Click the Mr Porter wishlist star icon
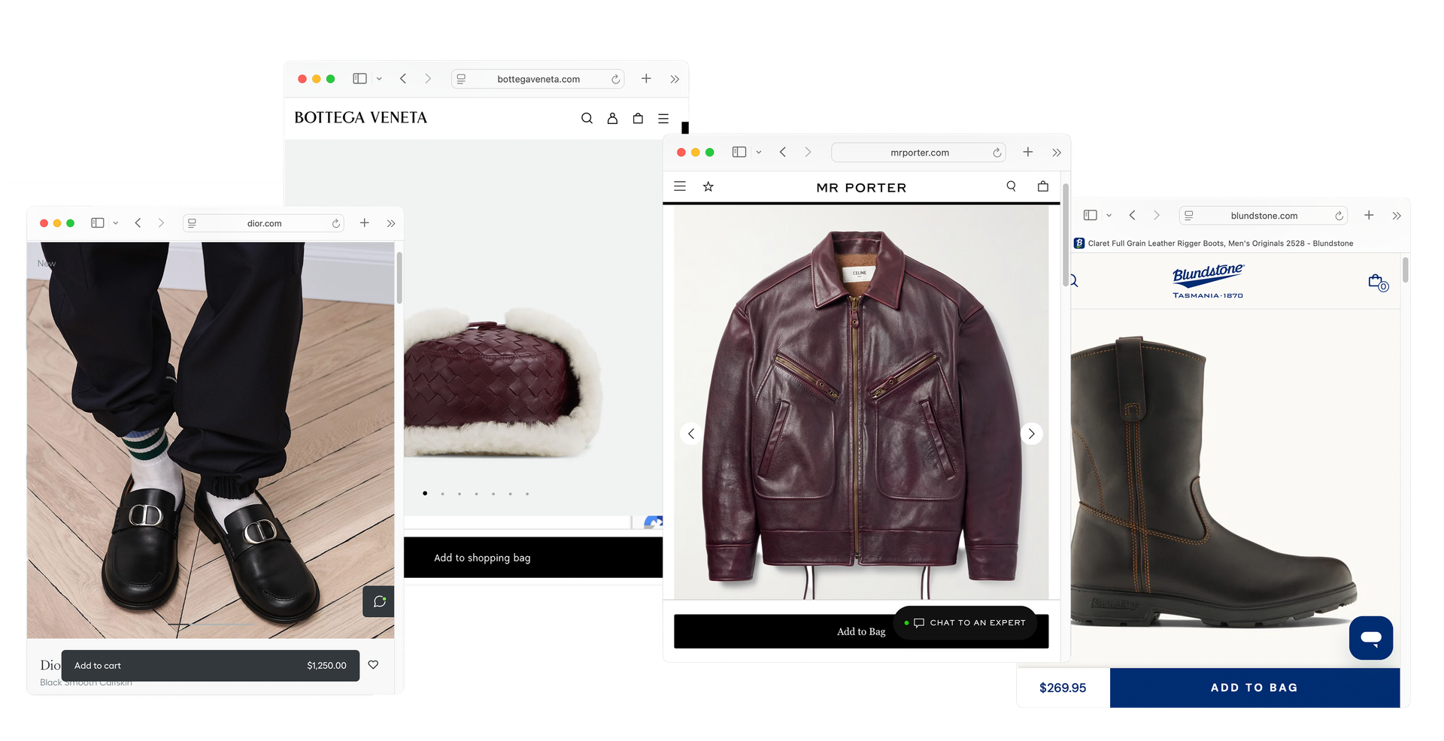Viewport: 1444px width, 741px height. [708, 186]
